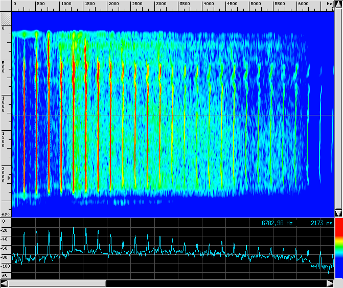Click the empty horizontal scrollbar track right of thumb

(x=215, y=283)
